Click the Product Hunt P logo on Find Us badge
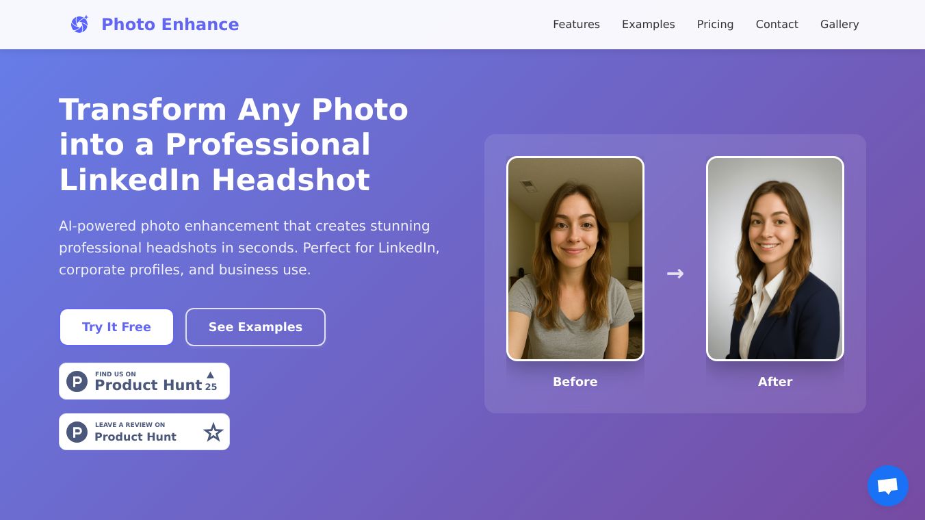The image size is (925, 520). point(77,381)
